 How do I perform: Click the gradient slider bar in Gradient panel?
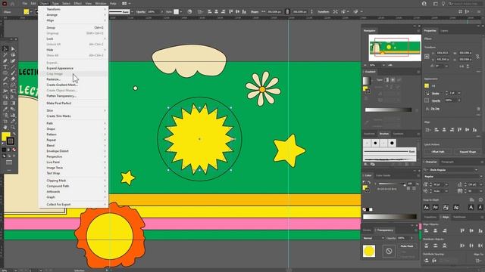click(389, 110)
